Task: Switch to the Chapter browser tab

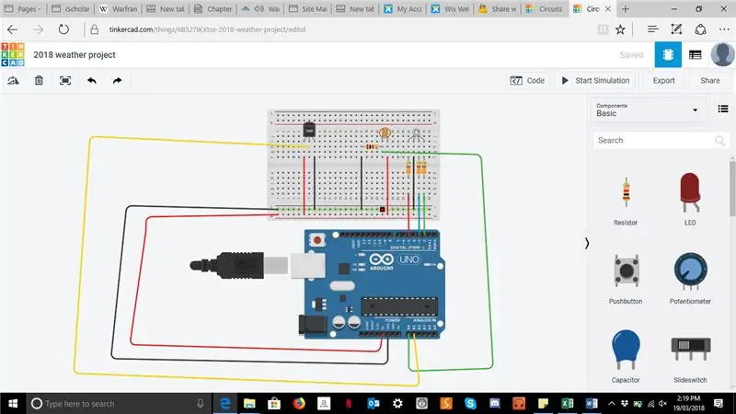Action: 213,9
